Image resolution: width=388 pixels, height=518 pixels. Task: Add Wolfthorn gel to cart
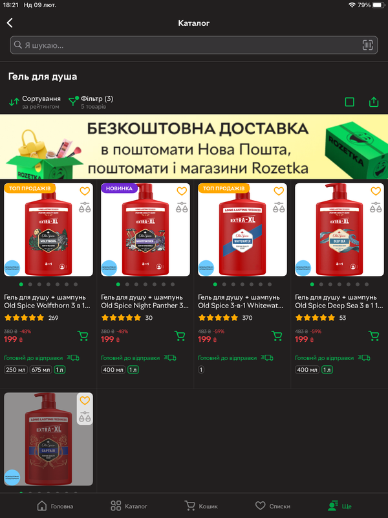click(x=83, y=335)
